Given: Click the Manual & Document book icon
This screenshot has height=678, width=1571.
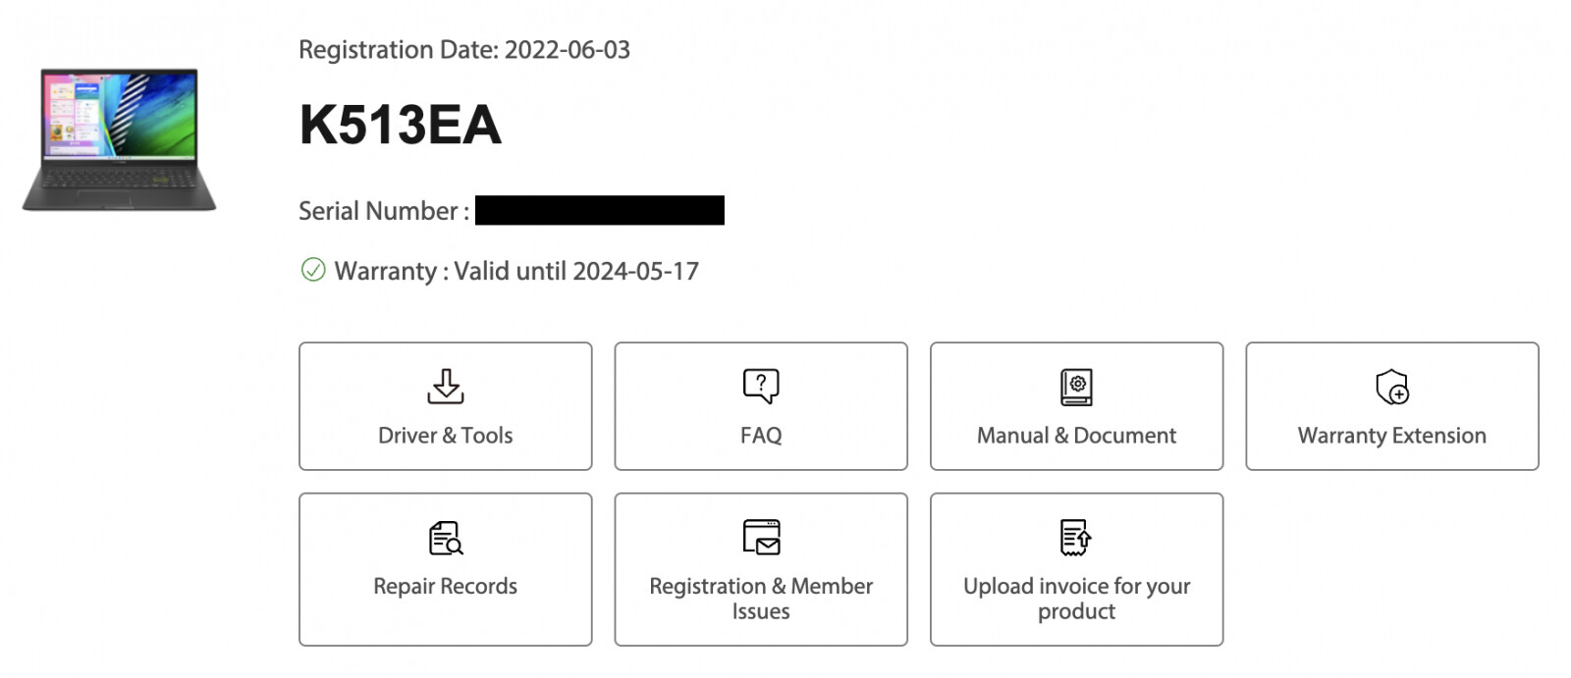Looking at the screenshot, I should [x=1076, y=387].
